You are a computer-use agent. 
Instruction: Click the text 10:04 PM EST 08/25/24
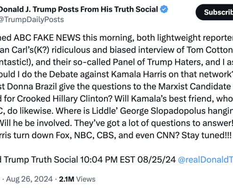point(128,160)
